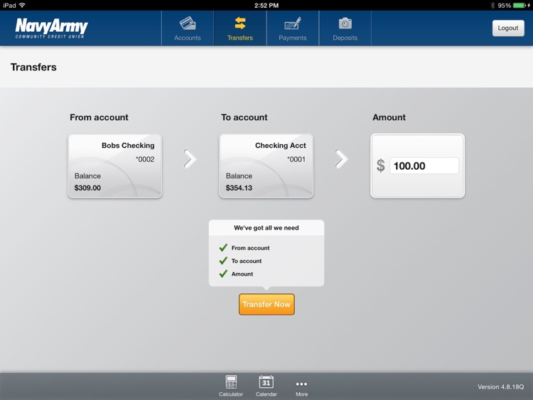The image size is (533, 400).
Task: Open the Accounts tab
Action: point(188,28)
